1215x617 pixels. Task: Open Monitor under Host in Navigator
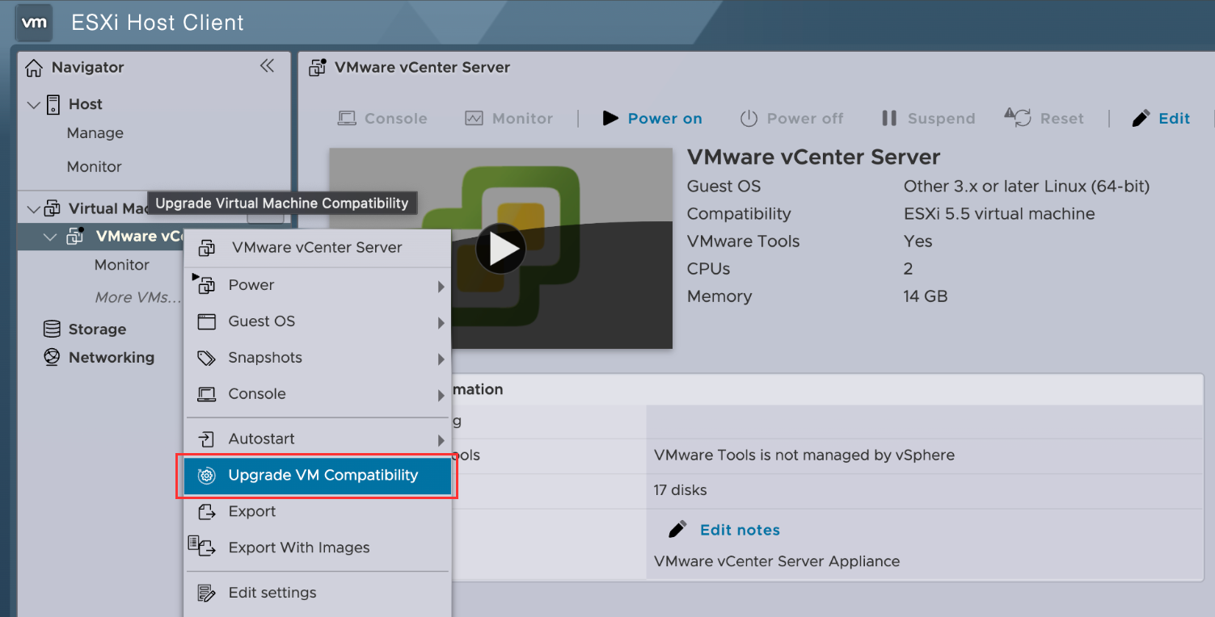click(95, 166)
